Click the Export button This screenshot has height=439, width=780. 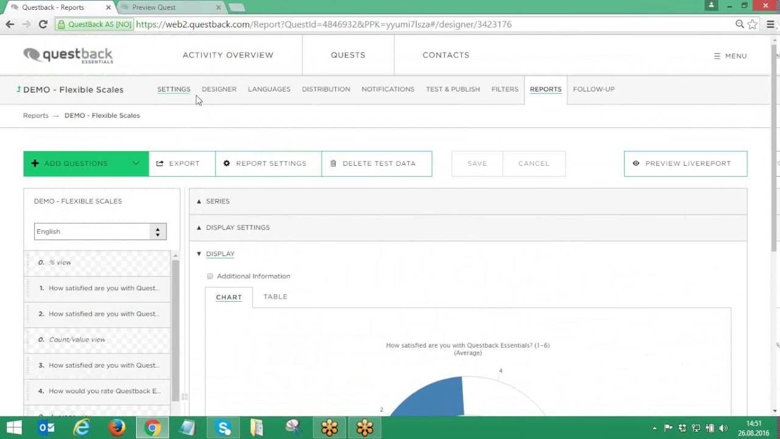(182, 163)
